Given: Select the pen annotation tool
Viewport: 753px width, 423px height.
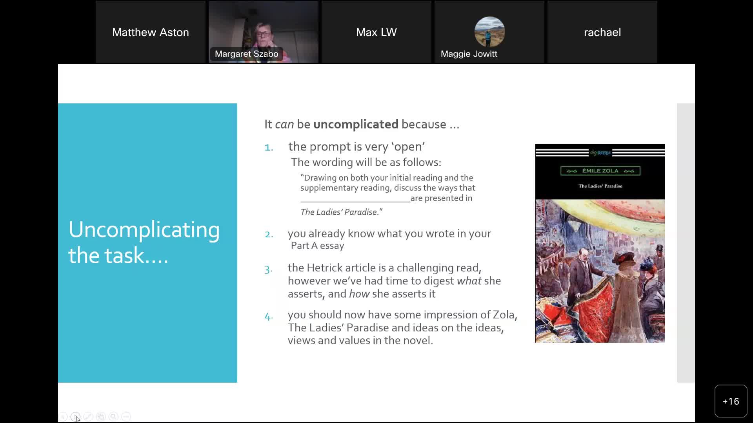Looking at the screenshot, I should [89, 416].
